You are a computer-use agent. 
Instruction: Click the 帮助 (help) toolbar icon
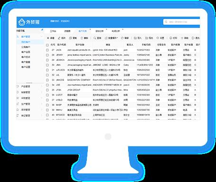click(x=182, y=38)
